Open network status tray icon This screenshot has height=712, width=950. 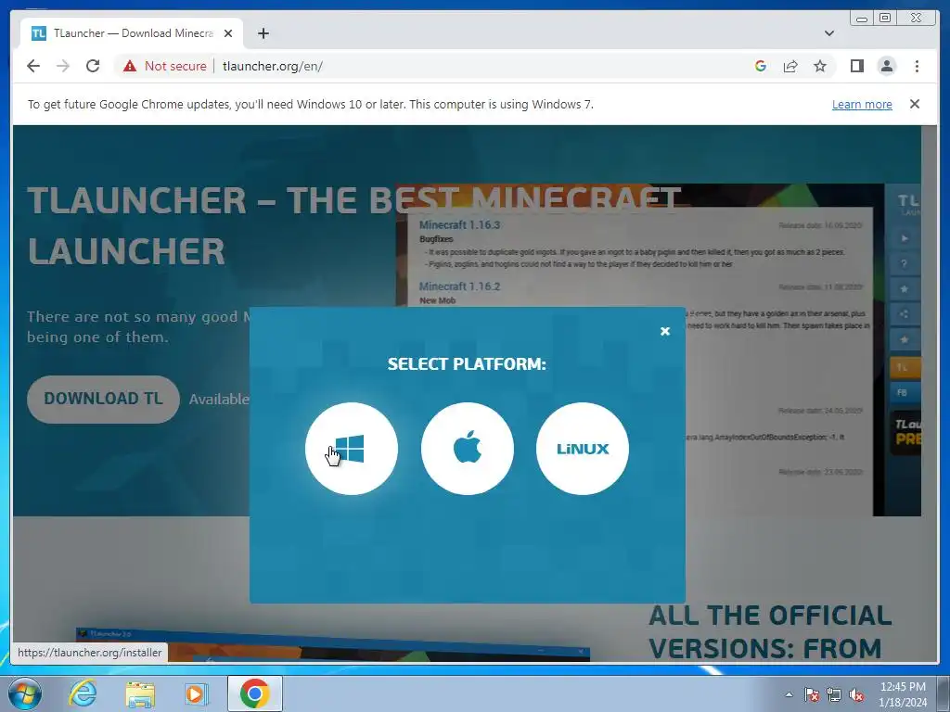coord(834,694)
